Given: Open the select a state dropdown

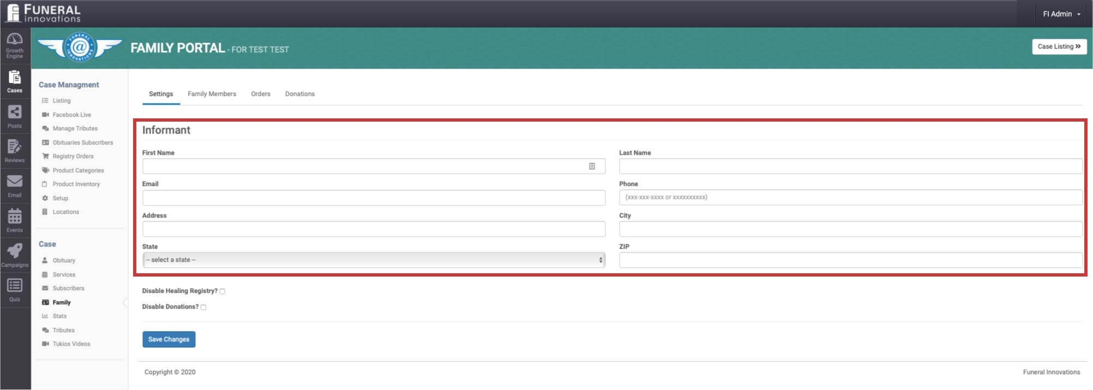Looking at the screenshot, I should pos(374,260).
